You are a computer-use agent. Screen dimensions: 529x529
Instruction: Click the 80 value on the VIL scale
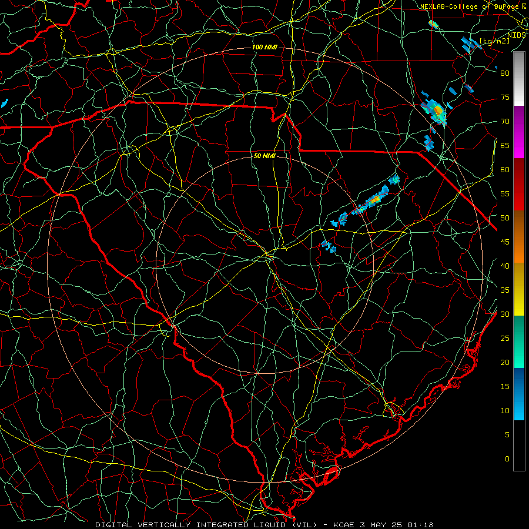505,73
